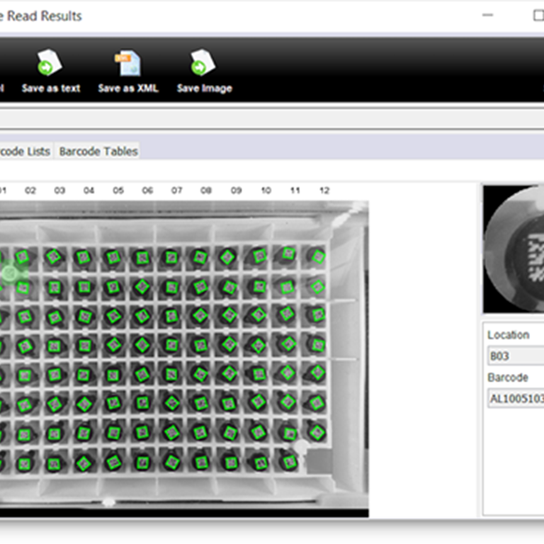Switch to the Barcode Tables tab
The width and height of the screenshot is (544, 544).
pyautogui.click(x=98, y=151)
